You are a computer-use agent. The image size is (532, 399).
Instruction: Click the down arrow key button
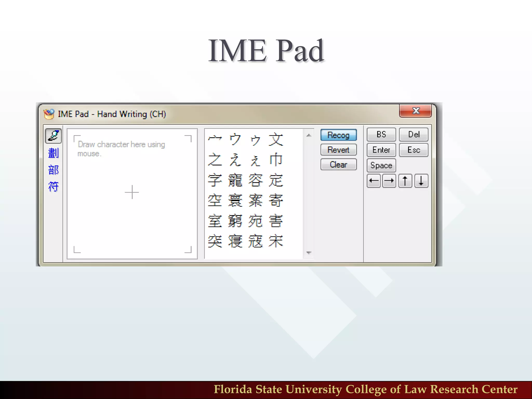[421, 181]
